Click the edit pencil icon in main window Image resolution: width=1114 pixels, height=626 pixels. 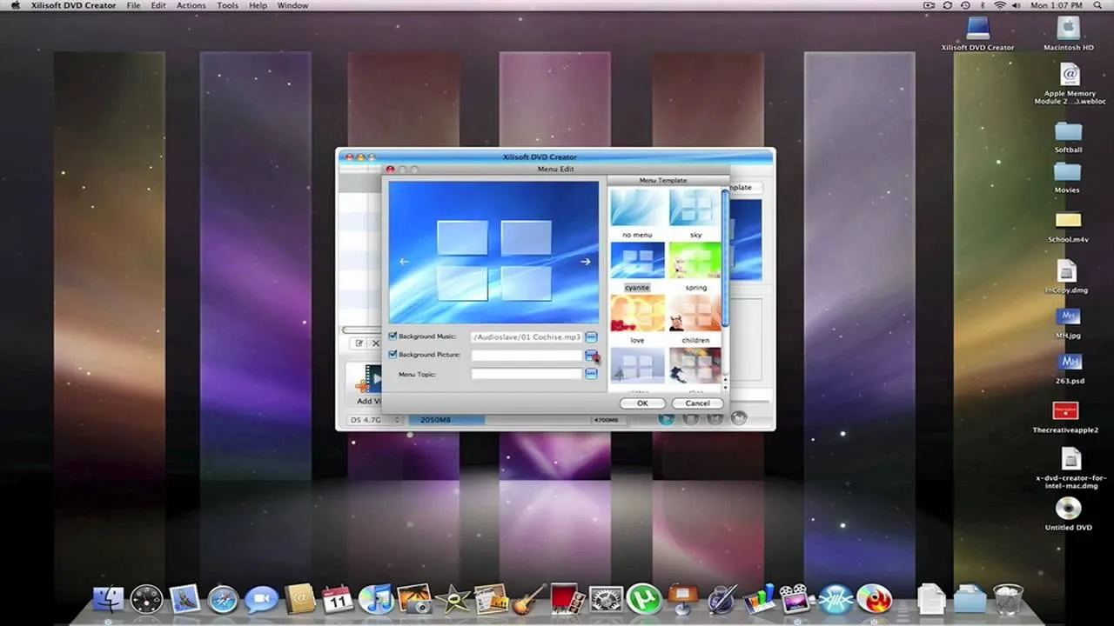(359, 343)
